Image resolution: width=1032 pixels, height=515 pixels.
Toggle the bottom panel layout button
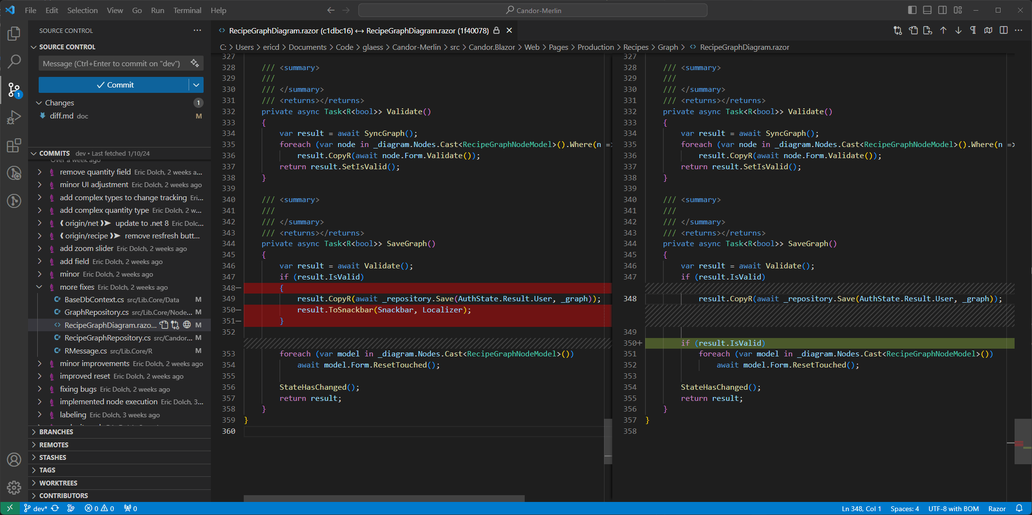pos(927,10)
